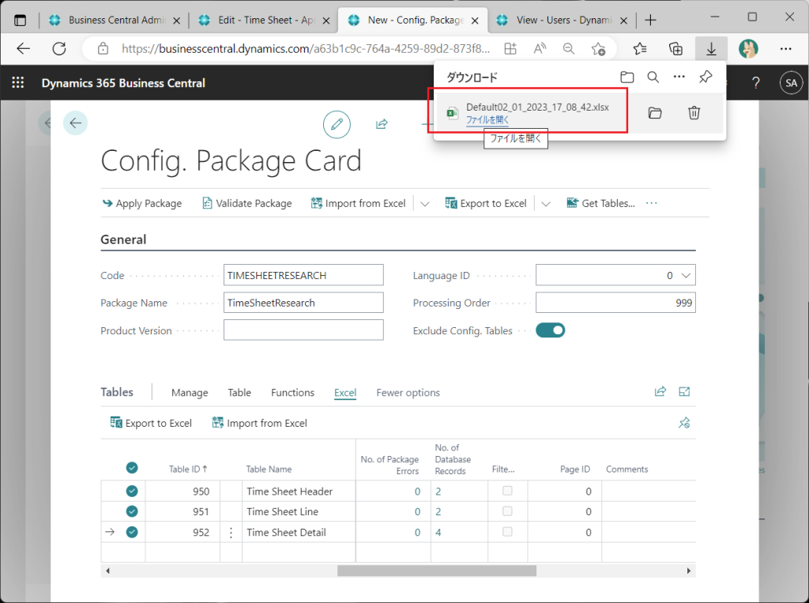
Task: Click Fewer options in the Tables bar
Action: tap(408, 393)
